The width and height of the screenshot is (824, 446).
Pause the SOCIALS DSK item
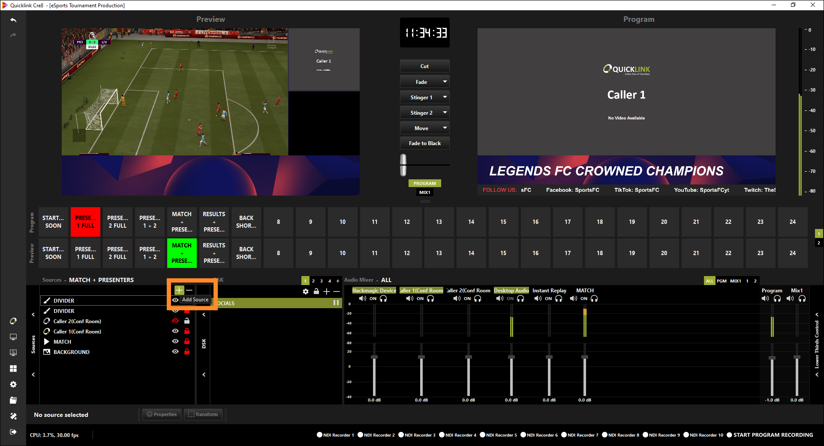click(336, 303)
